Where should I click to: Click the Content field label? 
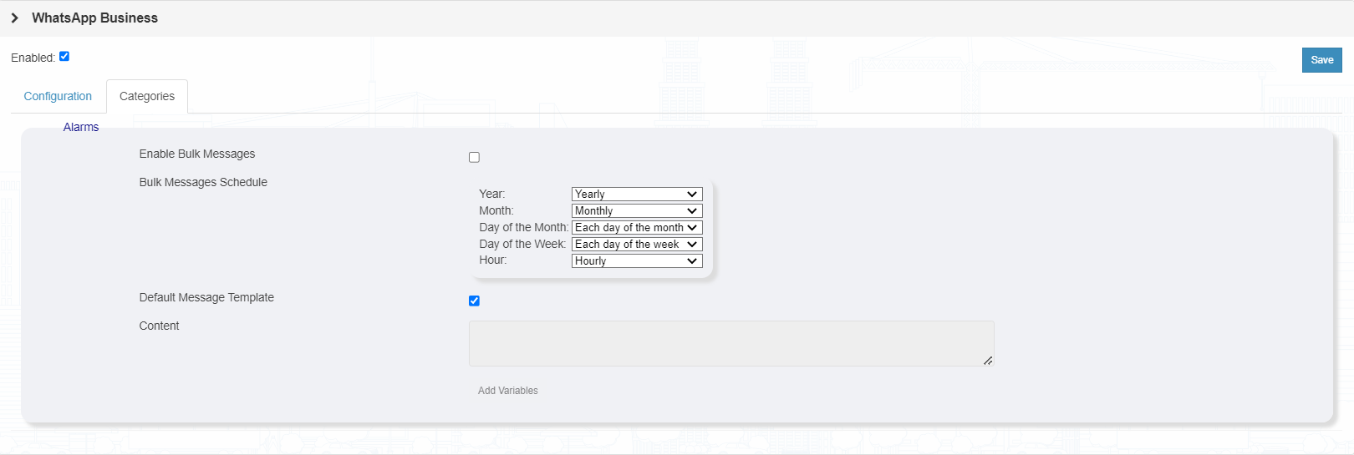pyautogui.click(x=159, y=326)
